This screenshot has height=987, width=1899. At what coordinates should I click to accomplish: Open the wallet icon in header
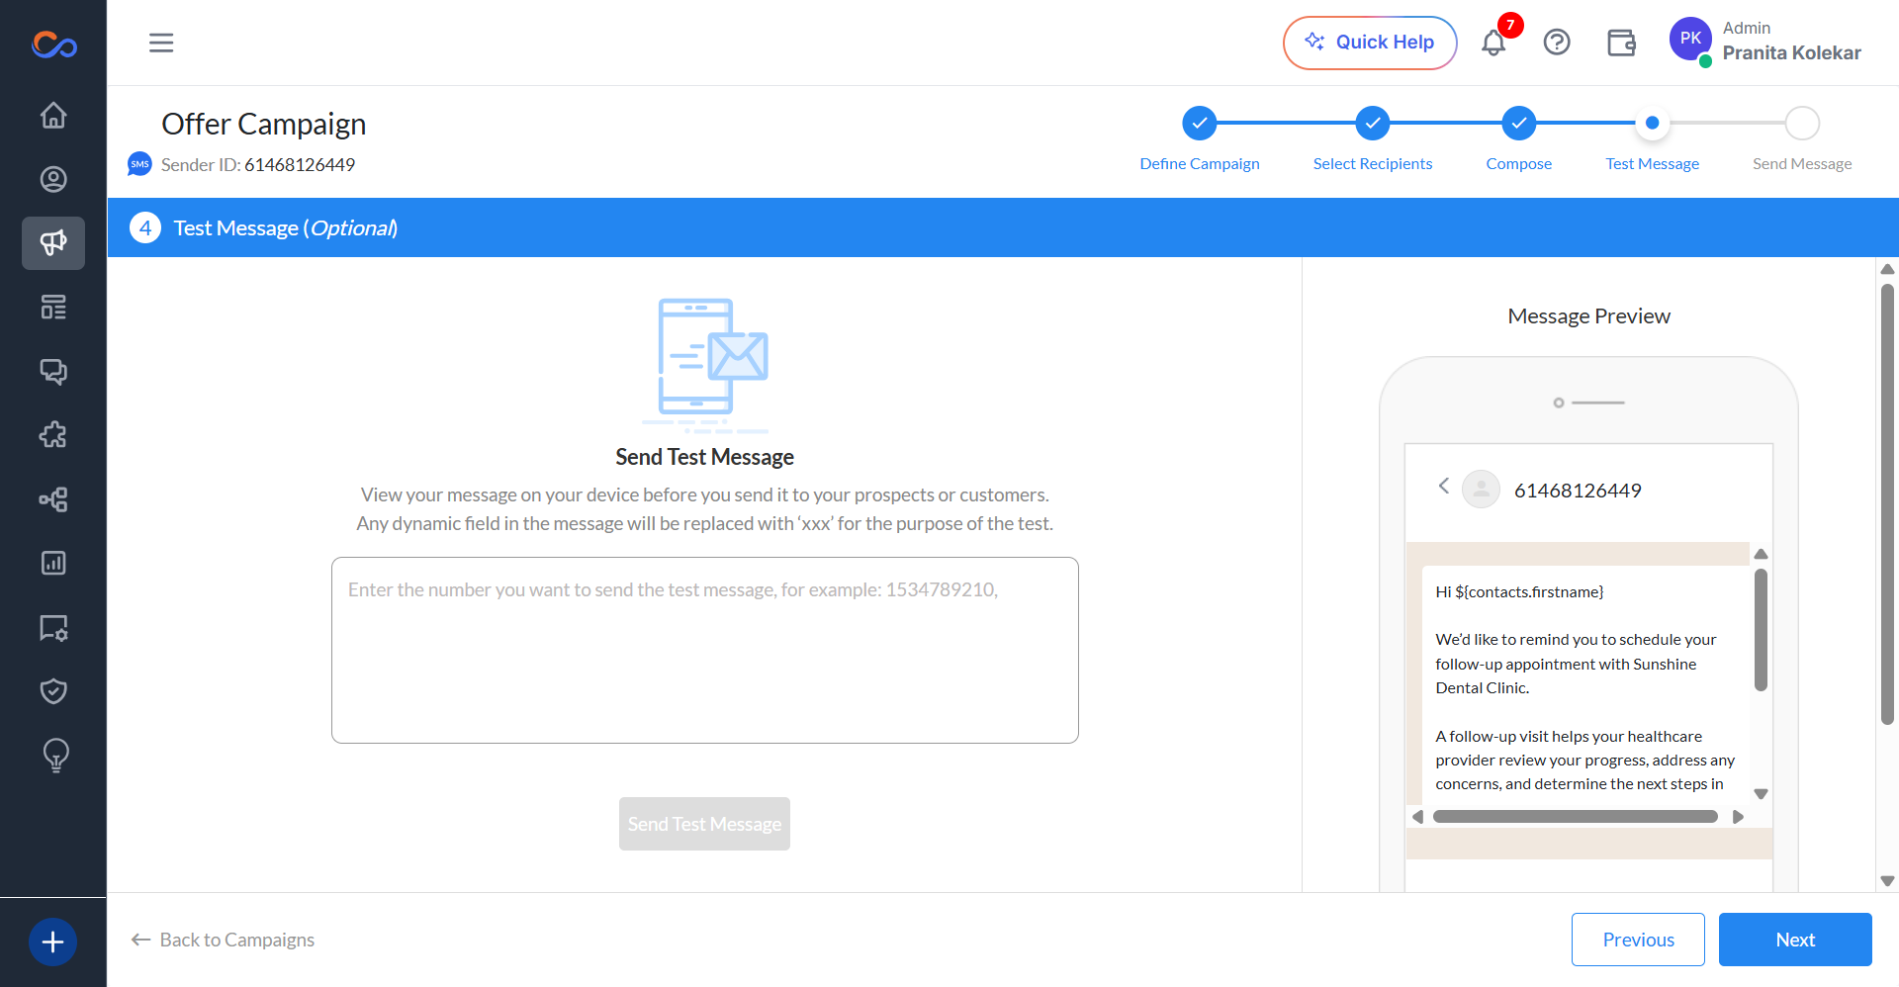[1621, 43]
